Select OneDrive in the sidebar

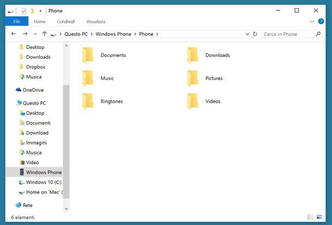click(x=33, y=90)
